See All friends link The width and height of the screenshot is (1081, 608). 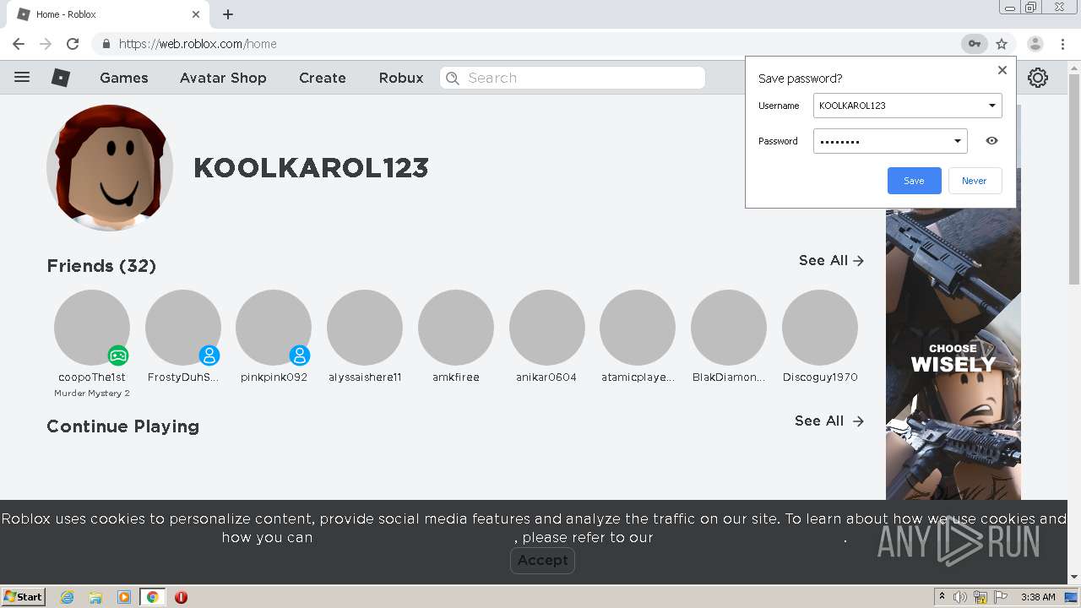(x=831, y=260)
